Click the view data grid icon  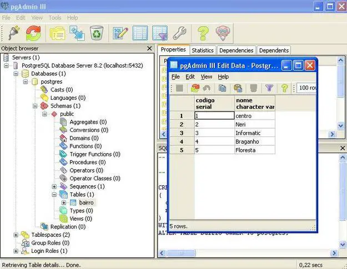point(139,33)
